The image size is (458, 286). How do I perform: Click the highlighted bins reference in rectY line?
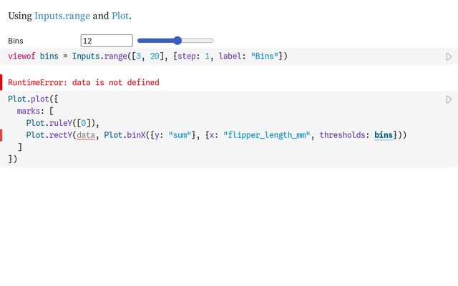[x=384, y=135]
